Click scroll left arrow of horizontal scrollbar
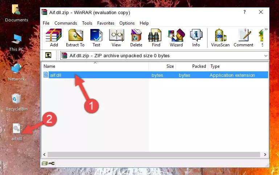 45,154
